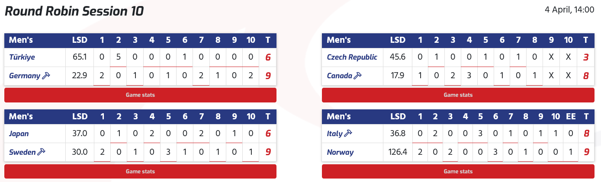View Game stats for Japan vs Sweden
The image size is (601, 182).
(140, 171)
